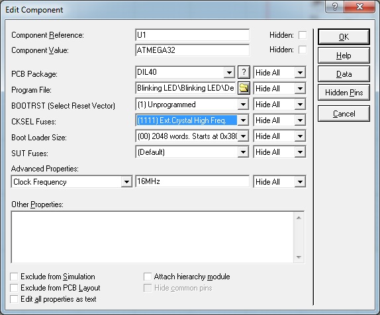380x315 pixels.
Task: Expand the CKSEL Fuses dropdown
Action: tap(243, 120)
